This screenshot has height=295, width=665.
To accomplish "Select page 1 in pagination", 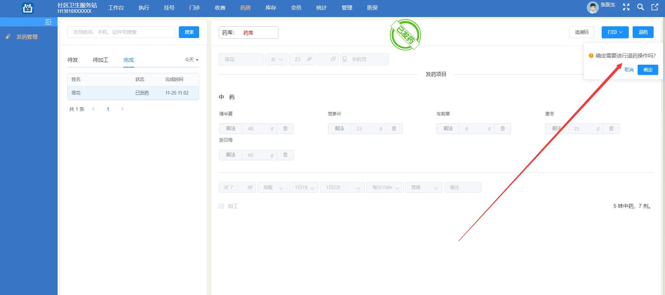I will click(x=108, y=109).
